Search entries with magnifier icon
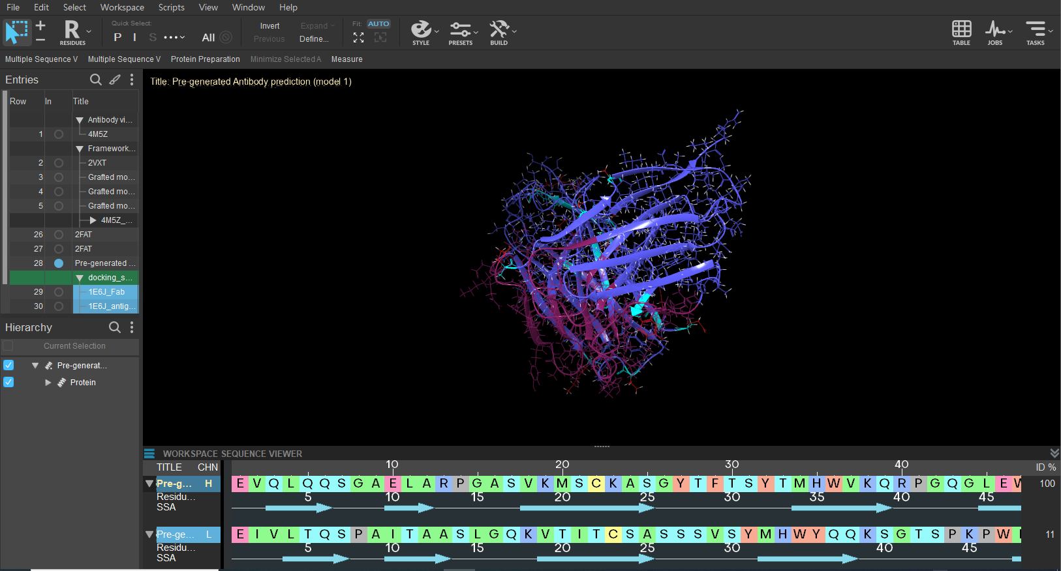Image resolution: width=1061 pixels, height=571 pixels. pyautogui.click(x=96, y=80)
